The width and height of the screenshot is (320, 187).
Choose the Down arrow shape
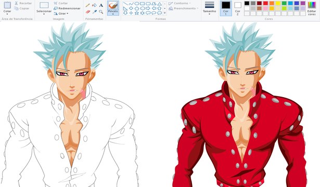(x=125, y=13)
